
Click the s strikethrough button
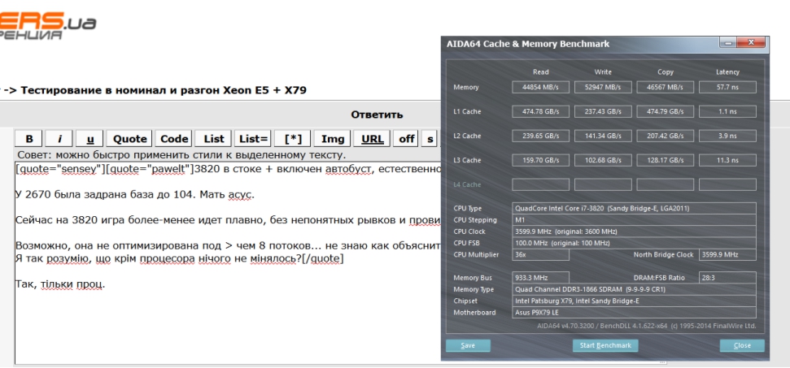click(430, 139)
